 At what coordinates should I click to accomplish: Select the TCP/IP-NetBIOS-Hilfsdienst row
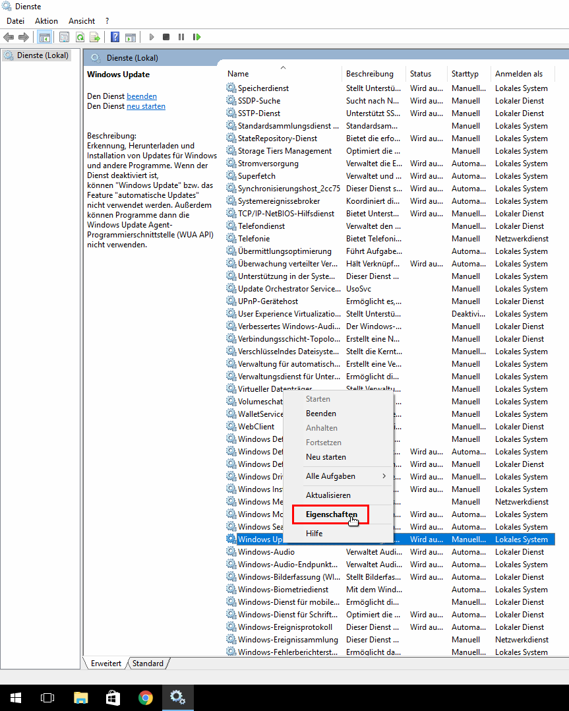point(390,214)
